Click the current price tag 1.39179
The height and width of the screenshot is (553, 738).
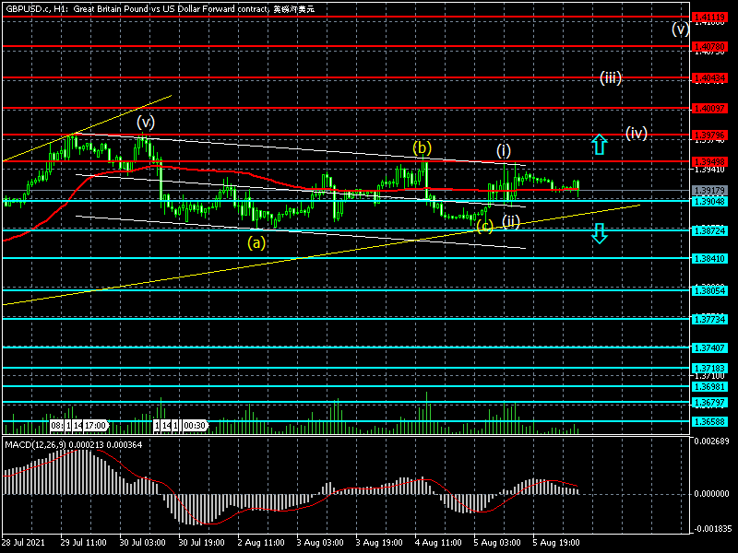(x=709, y=191)
